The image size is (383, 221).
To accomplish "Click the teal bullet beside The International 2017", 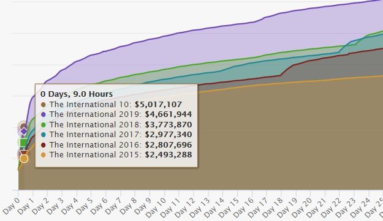I will [x=44, y=135].
